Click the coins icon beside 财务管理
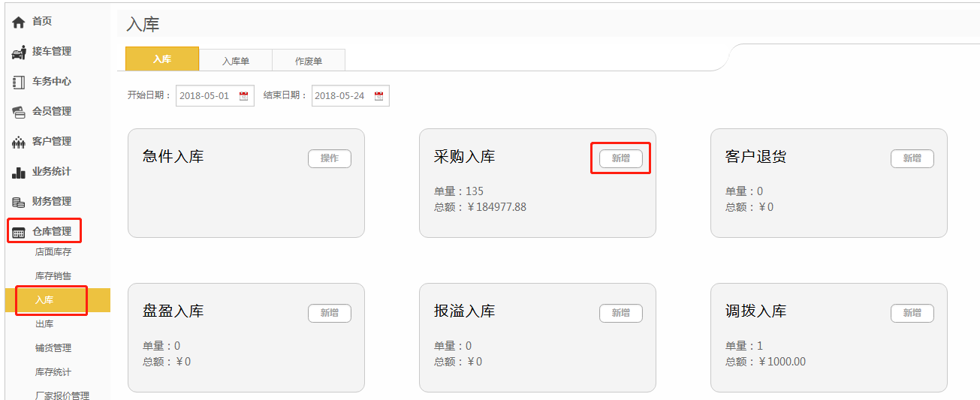Viewport: 980px width, 400px height. [x=19, y=202]
